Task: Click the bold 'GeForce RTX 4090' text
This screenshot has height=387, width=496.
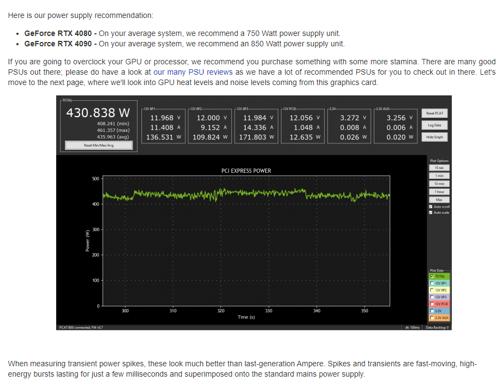Action: (x=58, y=44)
